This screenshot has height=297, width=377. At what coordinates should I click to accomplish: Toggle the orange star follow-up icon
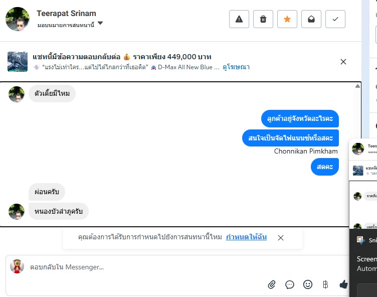click(287, 19)
